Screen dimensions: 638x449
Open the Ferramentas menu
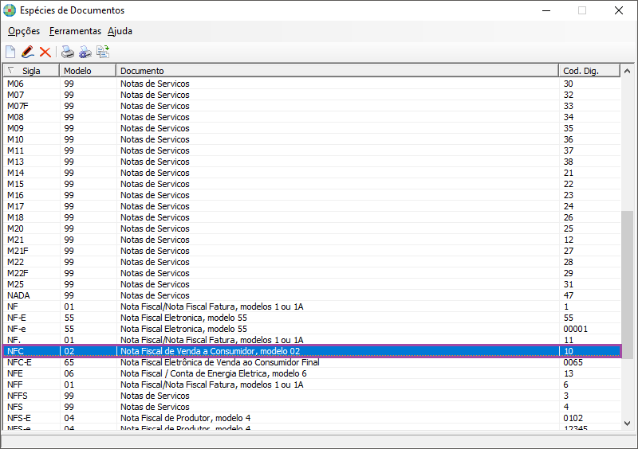[75, 31]
